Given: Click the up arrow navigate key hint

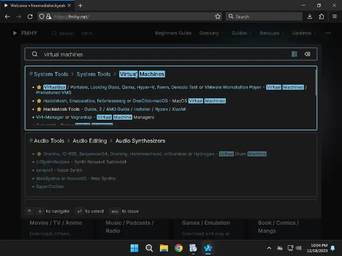Looking at the screenshot, I should click(x=29, y=211).
